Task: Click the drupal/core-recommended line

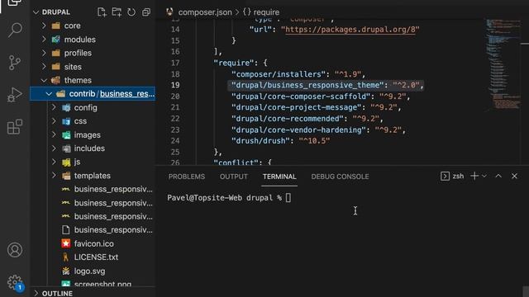Action: point(307,119)
